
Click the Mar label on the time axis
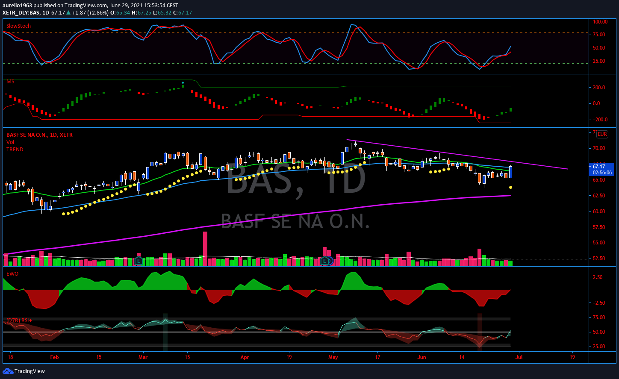143,356
